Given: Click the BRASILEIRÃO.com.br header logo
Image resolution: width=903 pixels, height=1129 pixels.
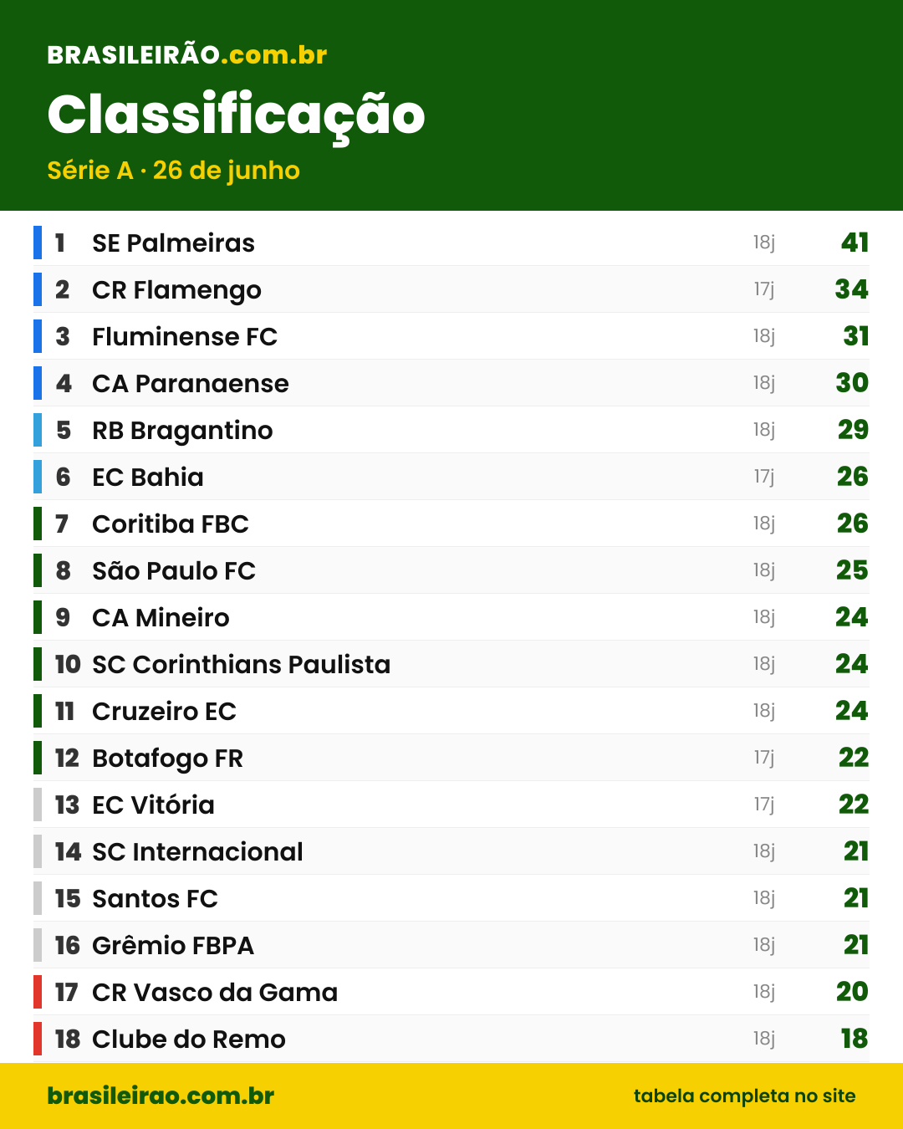Looking at the screenshot, I should [187, 55].
